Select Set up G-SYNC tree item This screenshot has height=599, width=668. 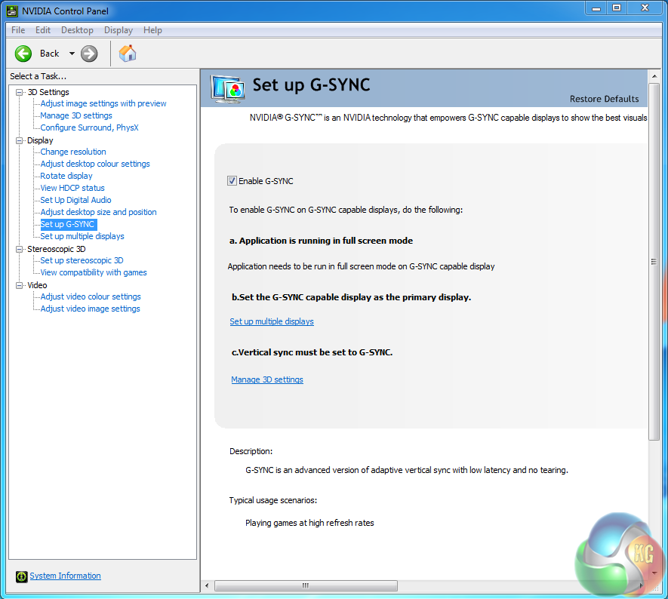coord(67,224)
